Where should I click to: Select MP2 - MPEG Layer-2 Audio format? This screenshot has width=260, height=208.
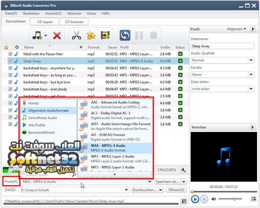(x=115, y=158)
